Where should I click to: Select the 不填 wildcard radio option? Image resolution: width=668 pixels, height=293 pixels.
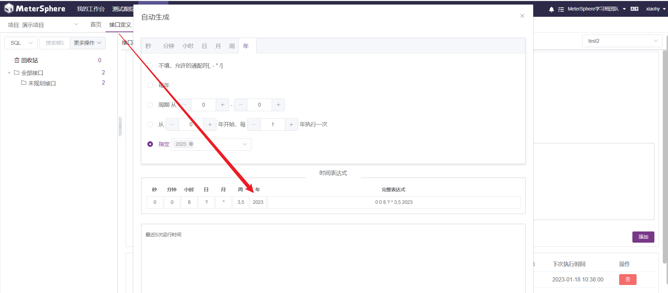(x=150, y=65)
